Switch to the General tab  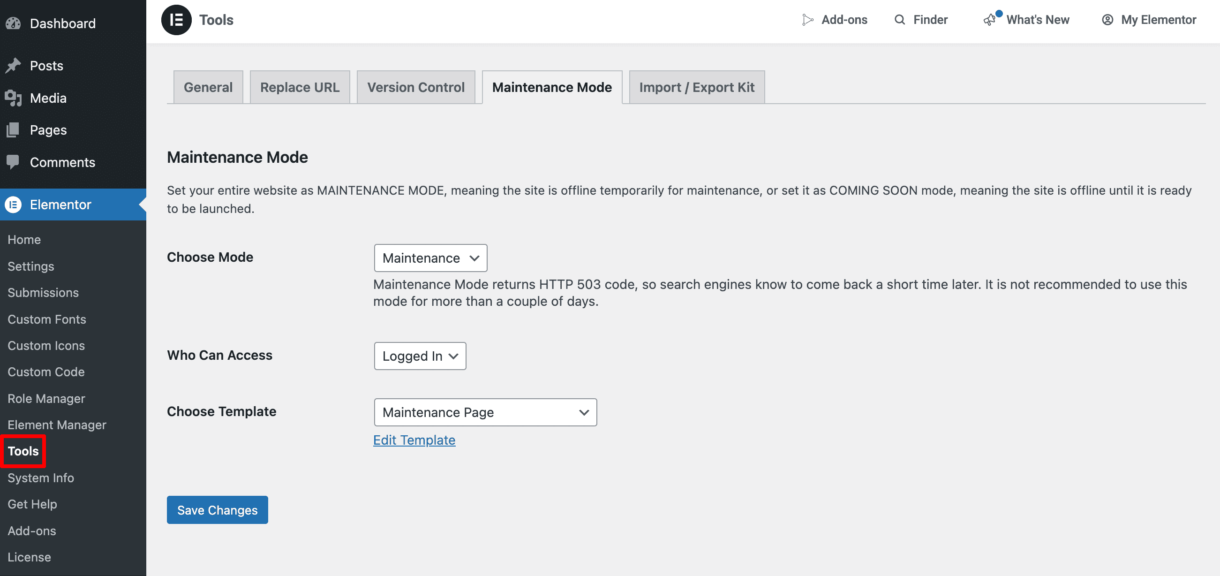pyautogui.click(x=208, y=87)
